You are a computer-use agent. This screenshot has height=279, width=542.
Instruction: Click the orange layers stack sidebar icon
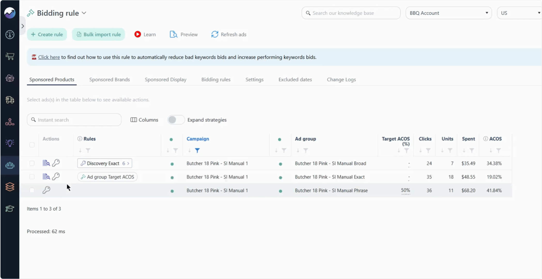(10, 187)
